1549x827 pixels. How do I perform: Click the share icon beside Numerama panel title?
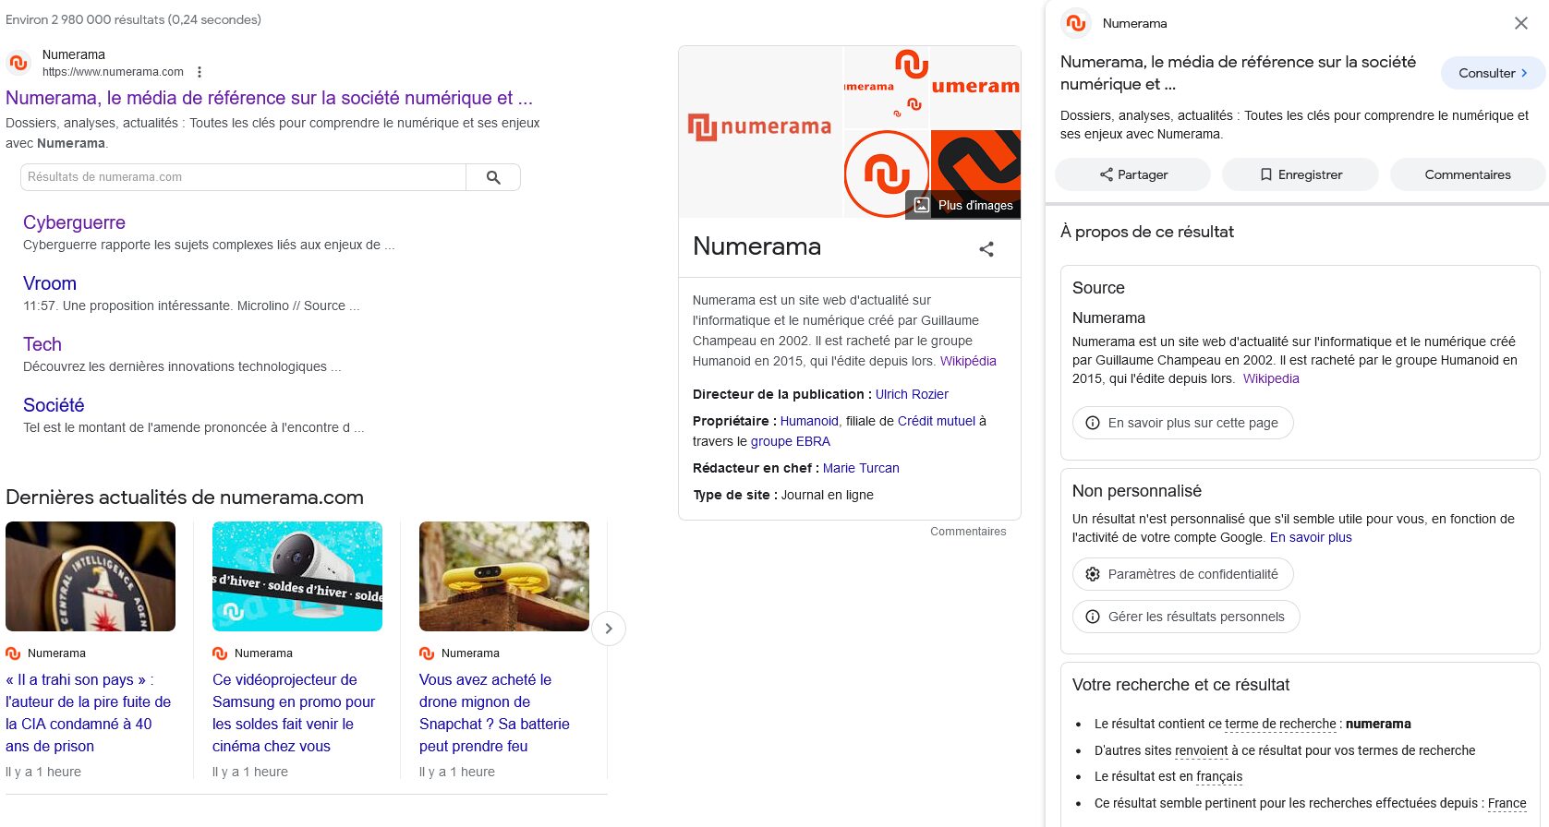click(986, 249)
